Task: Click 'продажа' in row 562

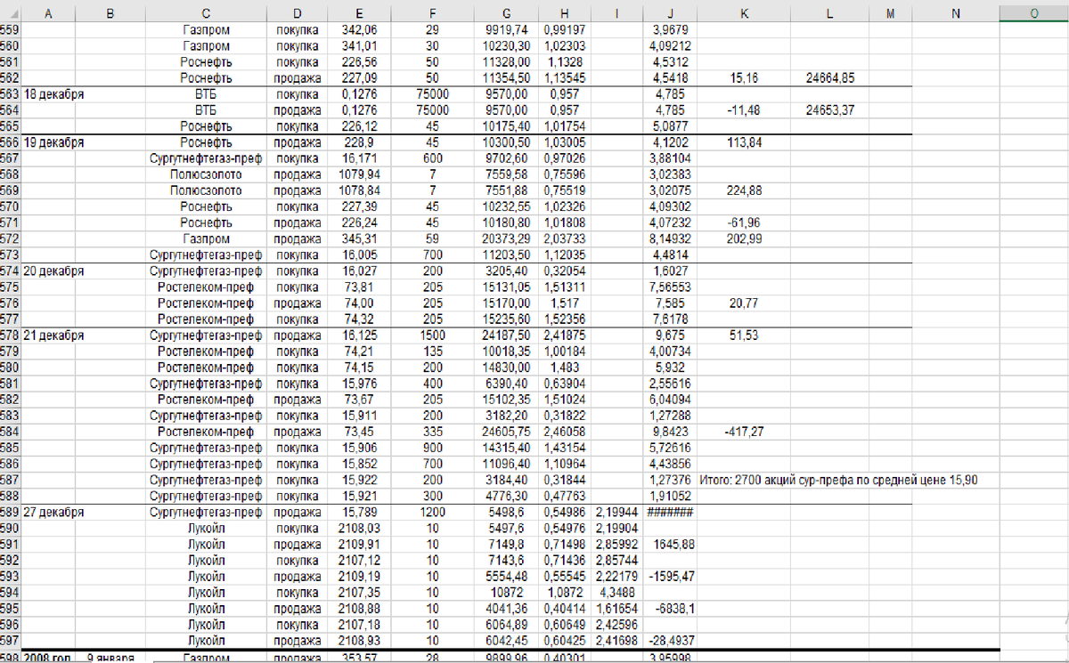Action: (x=297, y=77)
